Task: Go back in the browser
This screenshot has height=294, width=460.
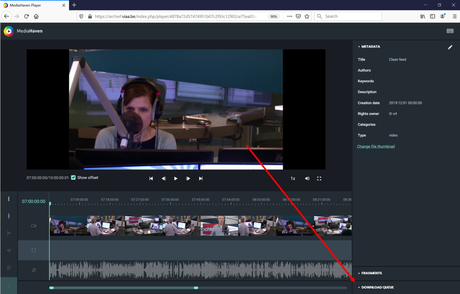Action: click(6, 16)
